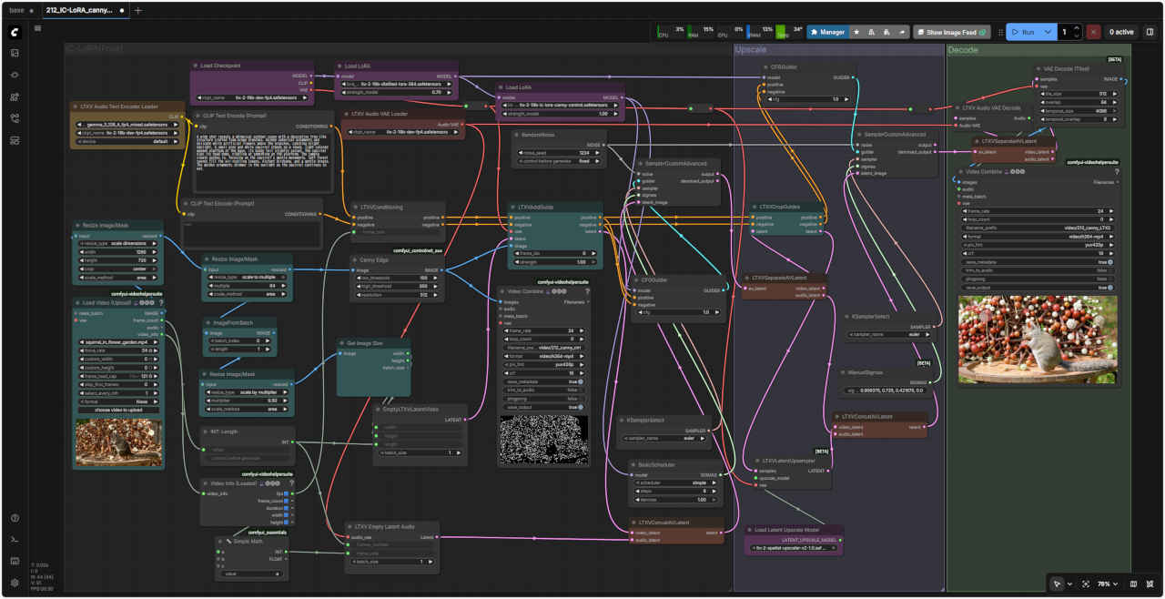Open the settings gear in sidebar
The image size is (1165, 599).
coord(15,583)
